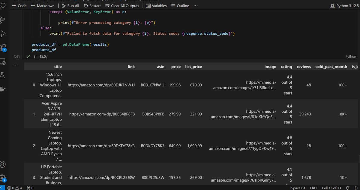
Task: Click the list_price column header
Action: pyautogui.click(x=193, y=67)
